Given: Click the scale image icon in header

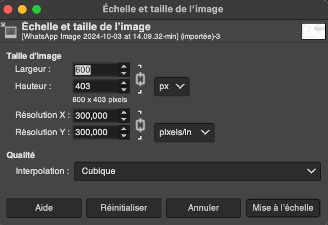Looking at the screenshot, I should tap(9, 31).
